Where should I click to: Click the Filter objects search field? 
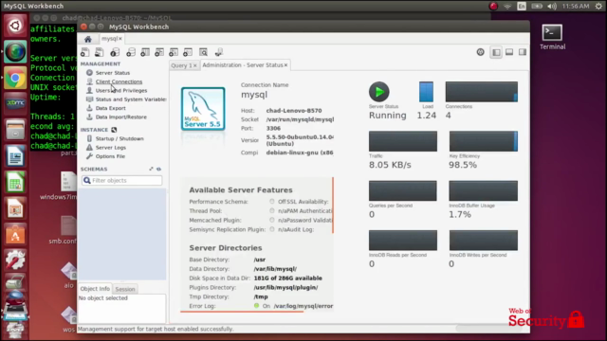122,181
